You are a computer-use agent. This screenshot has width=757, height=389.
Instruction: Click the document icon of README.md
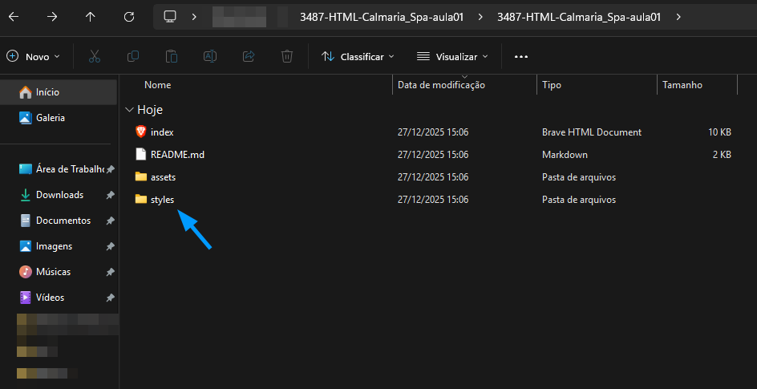click(140, 155)
